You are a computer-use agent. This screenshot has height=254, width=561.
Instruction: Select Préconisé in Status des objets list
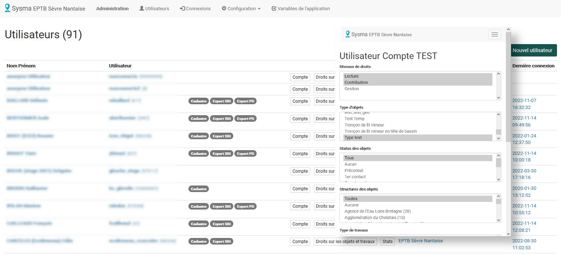354,171
